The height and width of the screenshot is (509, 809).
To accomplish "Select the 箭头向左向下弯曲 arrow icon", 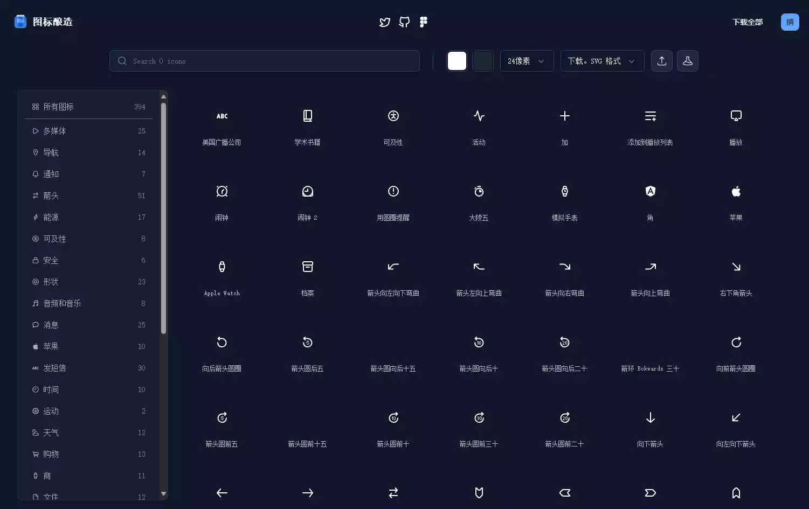I will click(x=393, y=267).
